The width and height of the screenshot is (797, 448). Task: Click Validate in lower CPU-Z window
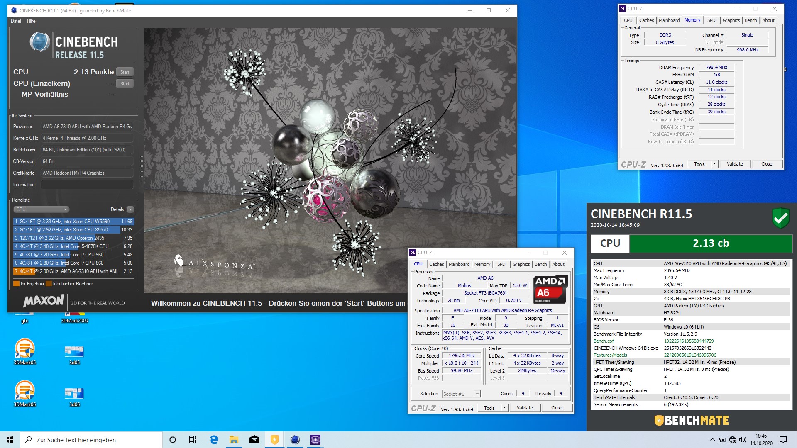tap(525, 408)
